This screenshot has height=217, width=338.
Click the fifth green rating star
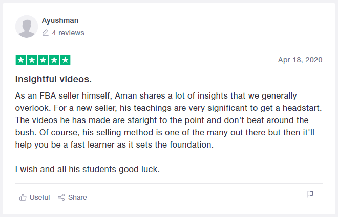pos(66,60)
